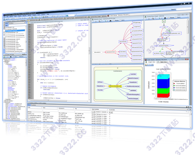Click the red CountLineBlank legend swatch
This screenshot has height=155, width=195.
click(x=174, y=84)
